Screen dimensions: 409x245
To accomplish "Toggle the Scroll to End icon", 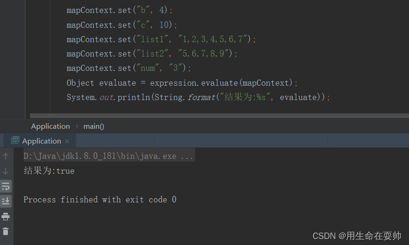I will 6,201.
